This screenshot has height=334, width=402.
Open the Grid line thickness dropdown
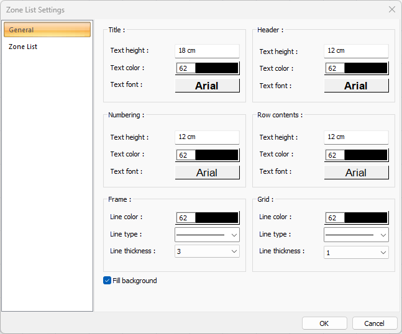click(x=356, y=252)
